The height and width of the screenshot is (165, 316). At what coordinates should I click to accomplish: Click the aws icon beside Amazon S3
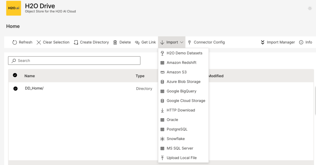point(162,72)
